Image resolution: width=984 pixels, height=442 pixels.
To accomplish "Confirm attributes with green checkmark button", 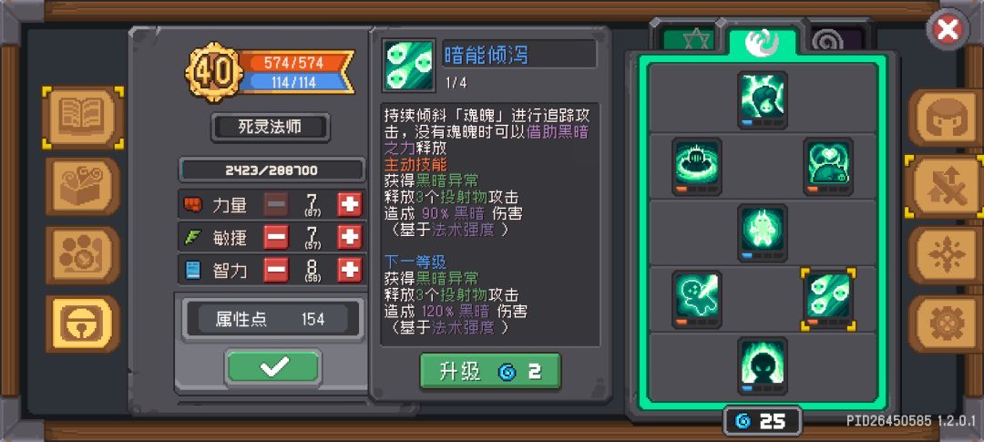I will pos(273,366).
